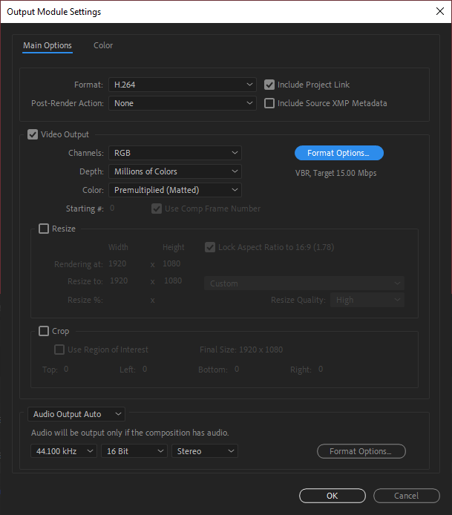The height and width of the screenshot is (515, 452).
Task: Select the Main Options tab
Action: click(48, 45)
